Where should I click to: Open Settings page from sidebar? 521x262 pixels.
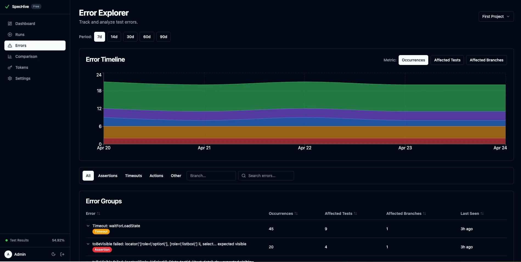[35, 78]
